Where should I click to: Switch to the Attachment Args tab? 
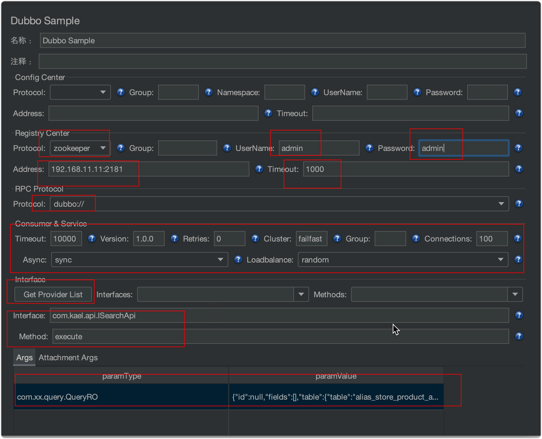(68, 358)
